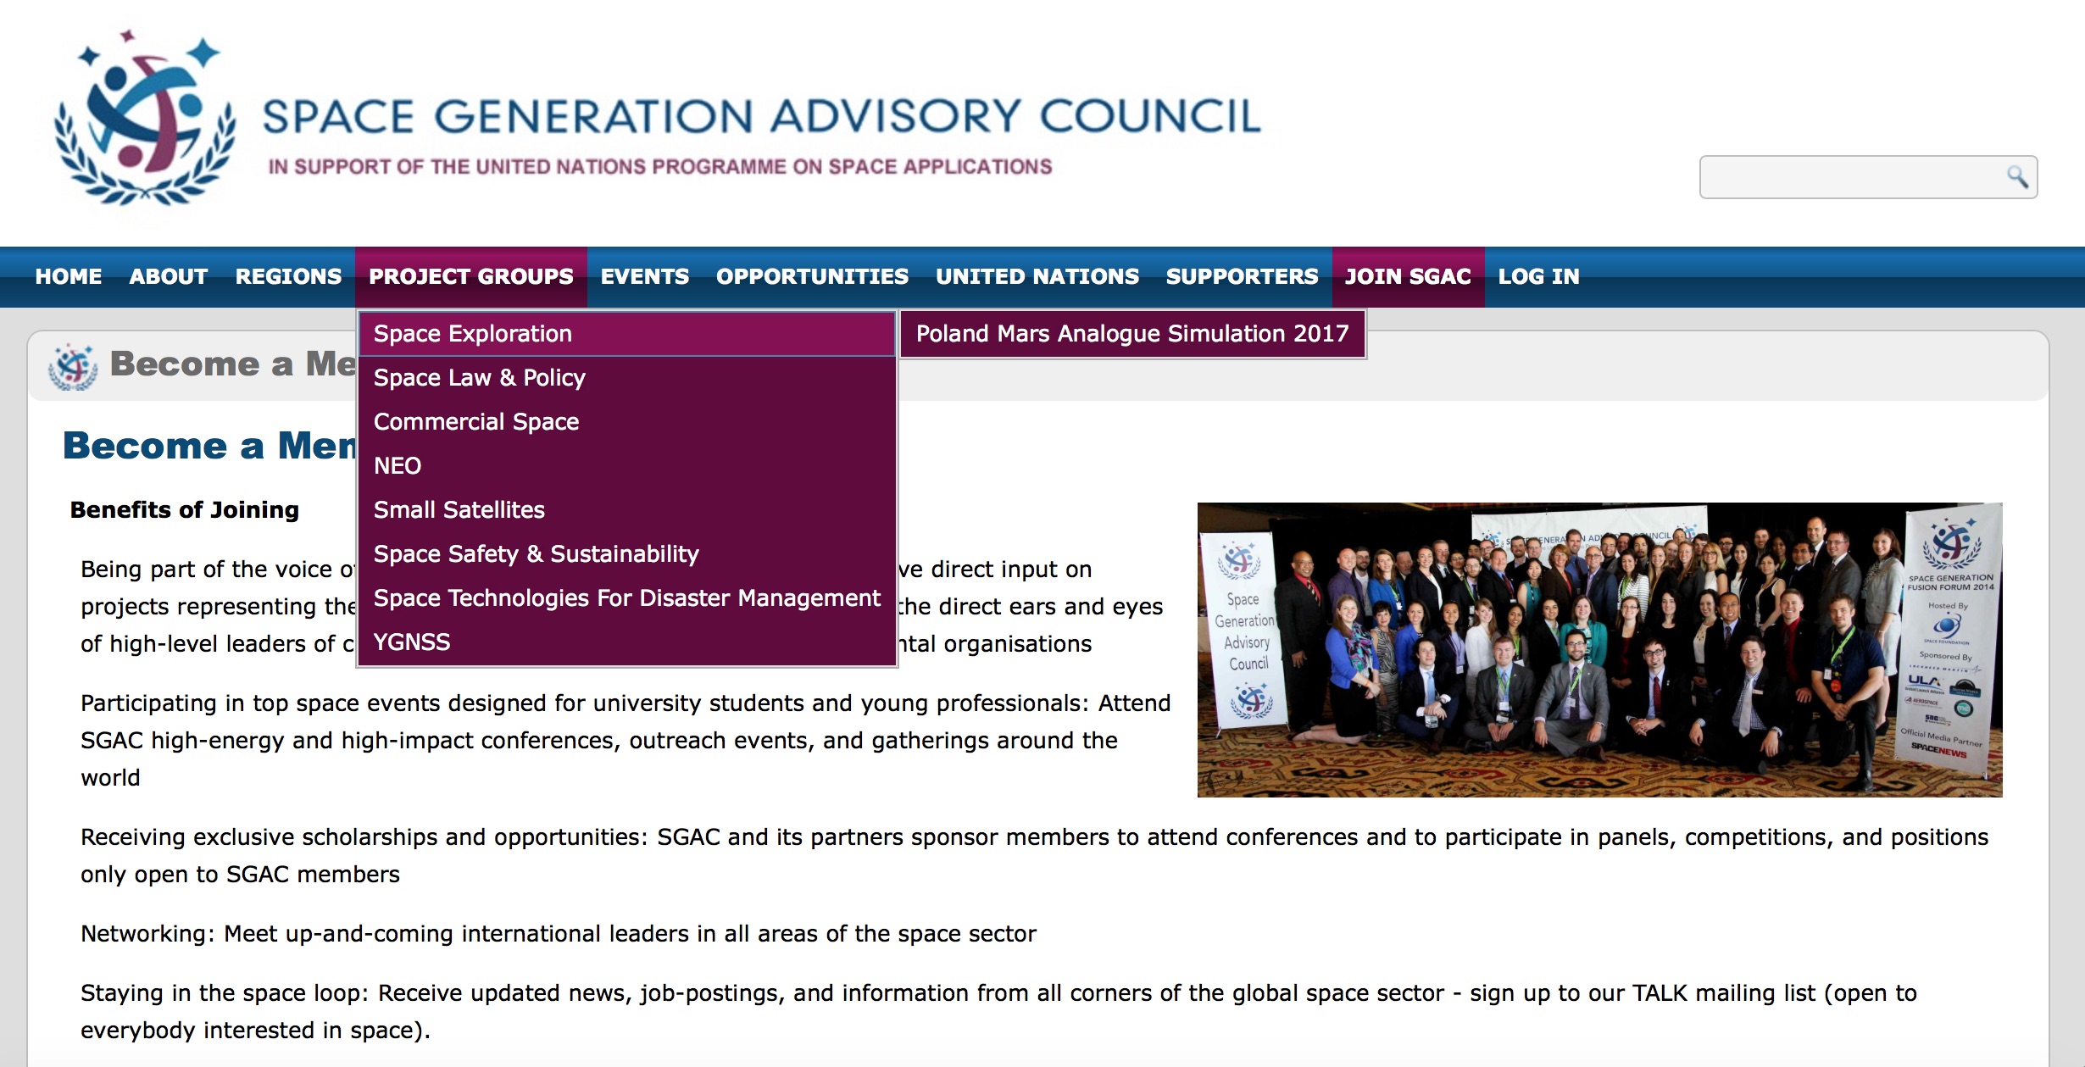Click the UN Programme on Space Applications tagline
Screen dimensions: 2085x1067
coord(660,167)
